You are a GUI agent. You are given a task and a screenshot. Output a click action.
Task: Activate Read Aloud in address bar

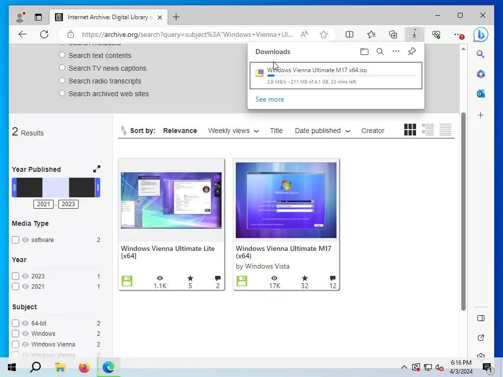click(304, 34)
